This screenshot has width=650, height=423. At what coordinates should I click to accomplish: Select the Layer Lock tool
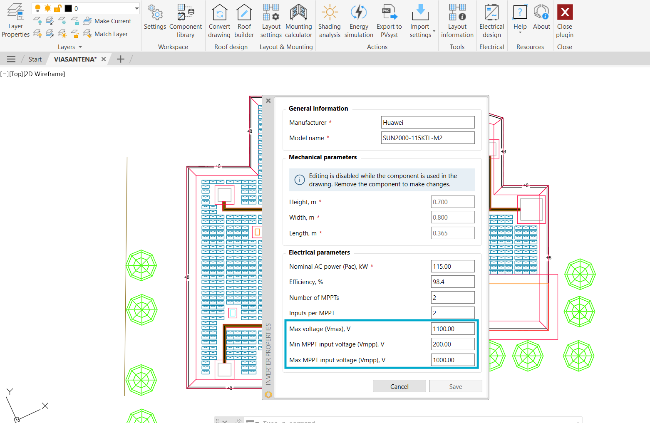[75, 21]
